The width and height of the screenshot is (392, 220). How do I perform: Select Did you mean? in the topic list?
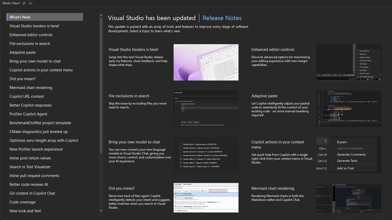(23, 79)
